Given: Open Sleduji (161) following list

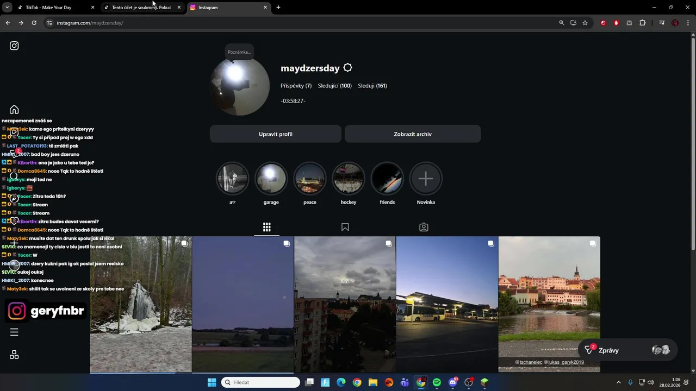Looking at the screenshot, I should pyautogui.click(x=372, y=86).
